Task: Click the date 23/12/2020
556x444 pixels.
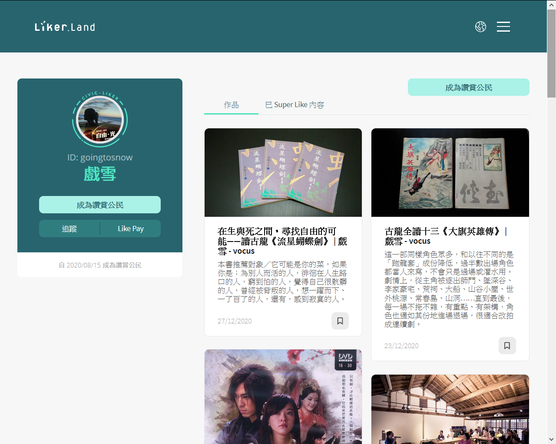Action: (x=401, y=346)
